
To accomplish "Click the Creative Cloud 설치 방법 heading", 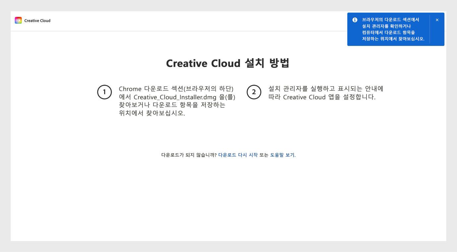I will (x=228, y=63).
